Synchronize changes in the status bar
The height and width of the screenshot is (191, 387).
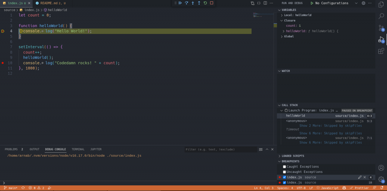pos(23,188)
